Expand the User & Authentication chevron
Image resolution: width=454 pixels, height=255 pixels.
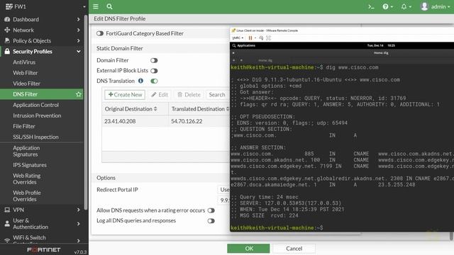[79, 224]
